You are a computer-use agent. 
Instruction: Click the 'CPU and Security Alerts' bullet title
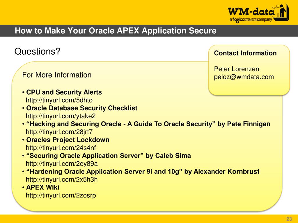click(64, 92)
